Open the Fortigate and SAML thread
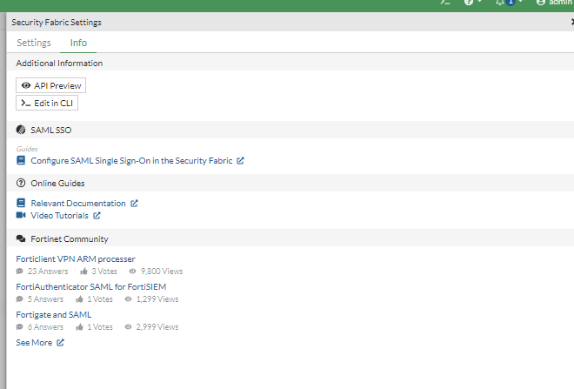The width and height of the screenshot is (574, 389). 54,315
